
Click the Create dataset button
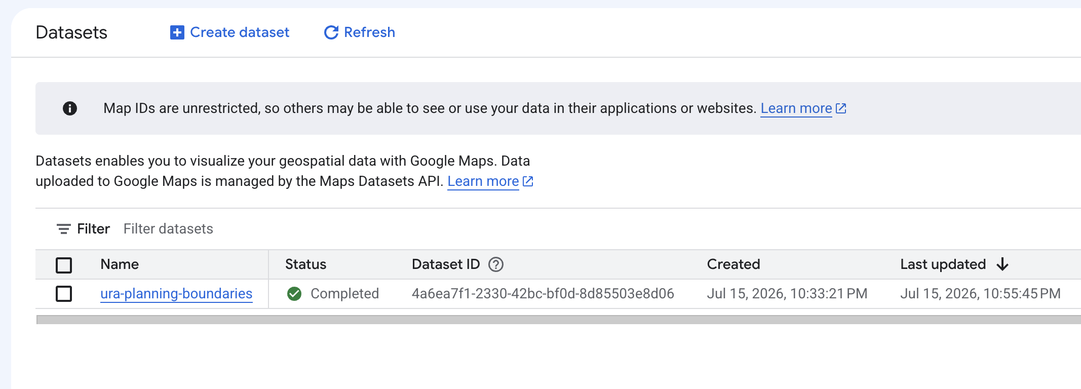[x=229, y=32]
